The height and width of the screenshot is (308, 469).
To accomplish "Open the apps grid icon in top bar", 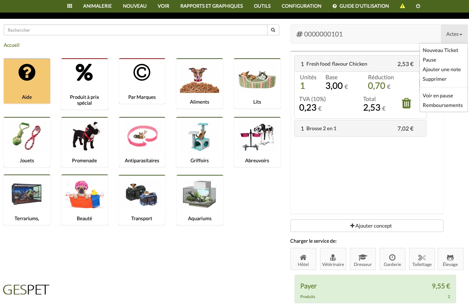I will [x=69, y=6].
